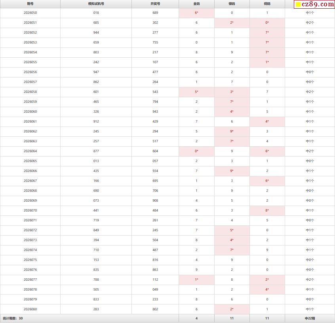
Task: Click highlighted 9* silver code in row 2026062
Action: [x=232, y=131]
